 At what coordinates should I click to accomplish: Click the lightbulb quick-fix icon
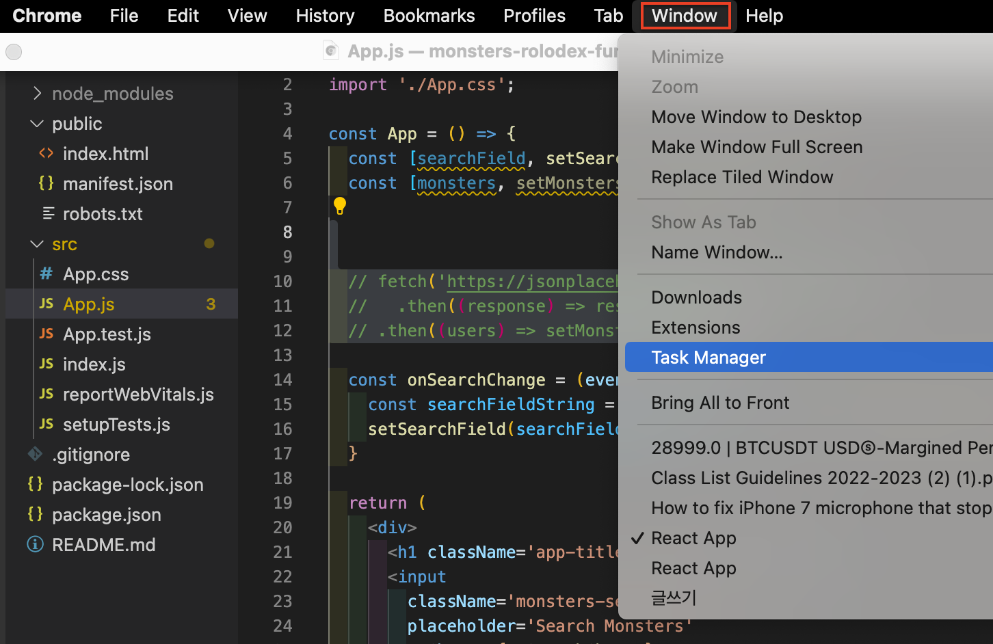click(x=339, y=205)
